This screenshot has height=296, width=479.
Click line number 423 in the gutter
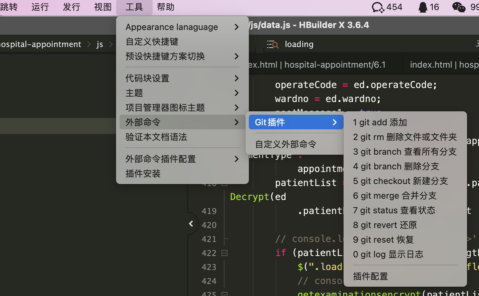tap(209, 267)
